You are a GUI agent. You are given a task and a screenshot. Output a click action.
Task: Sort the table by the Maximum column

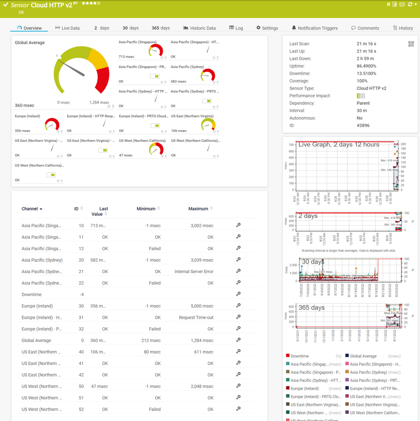point(200,208)
